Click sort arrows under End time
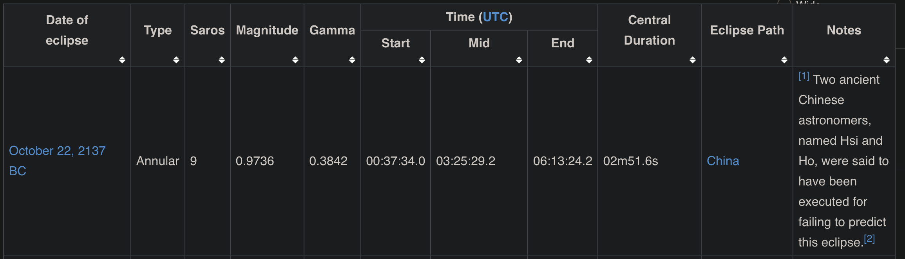Viewport: 905px width, 259px height. [589, 60]
